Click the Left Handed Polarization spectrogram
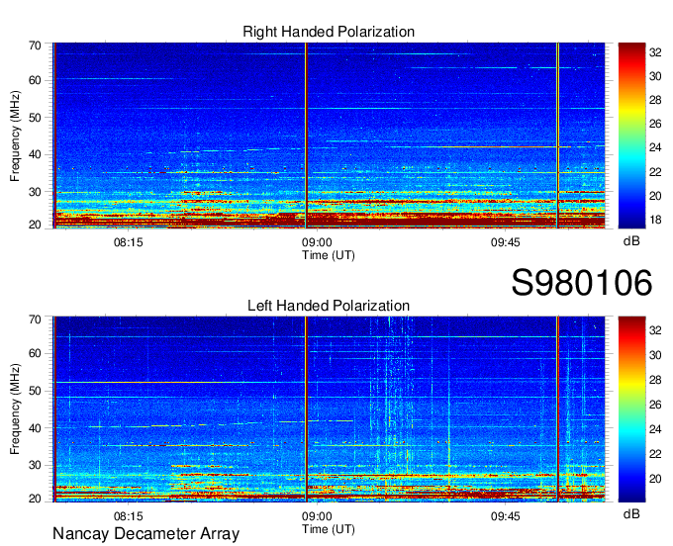The height and width of the screenshot is (546, 673). click(x=329, y=409)
